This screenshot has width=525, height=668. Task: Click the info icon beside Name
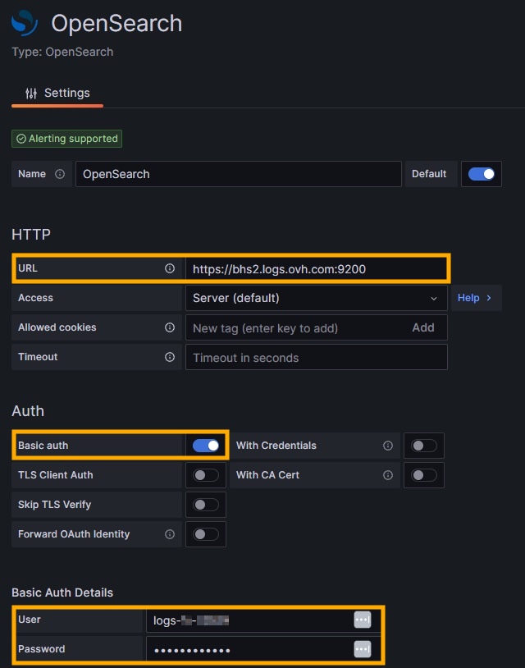point(60,174)
